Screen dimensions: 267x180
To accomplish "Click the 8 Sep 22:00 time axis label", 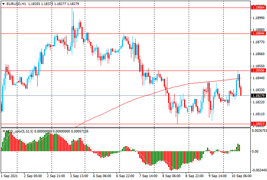I will point(194,176).
